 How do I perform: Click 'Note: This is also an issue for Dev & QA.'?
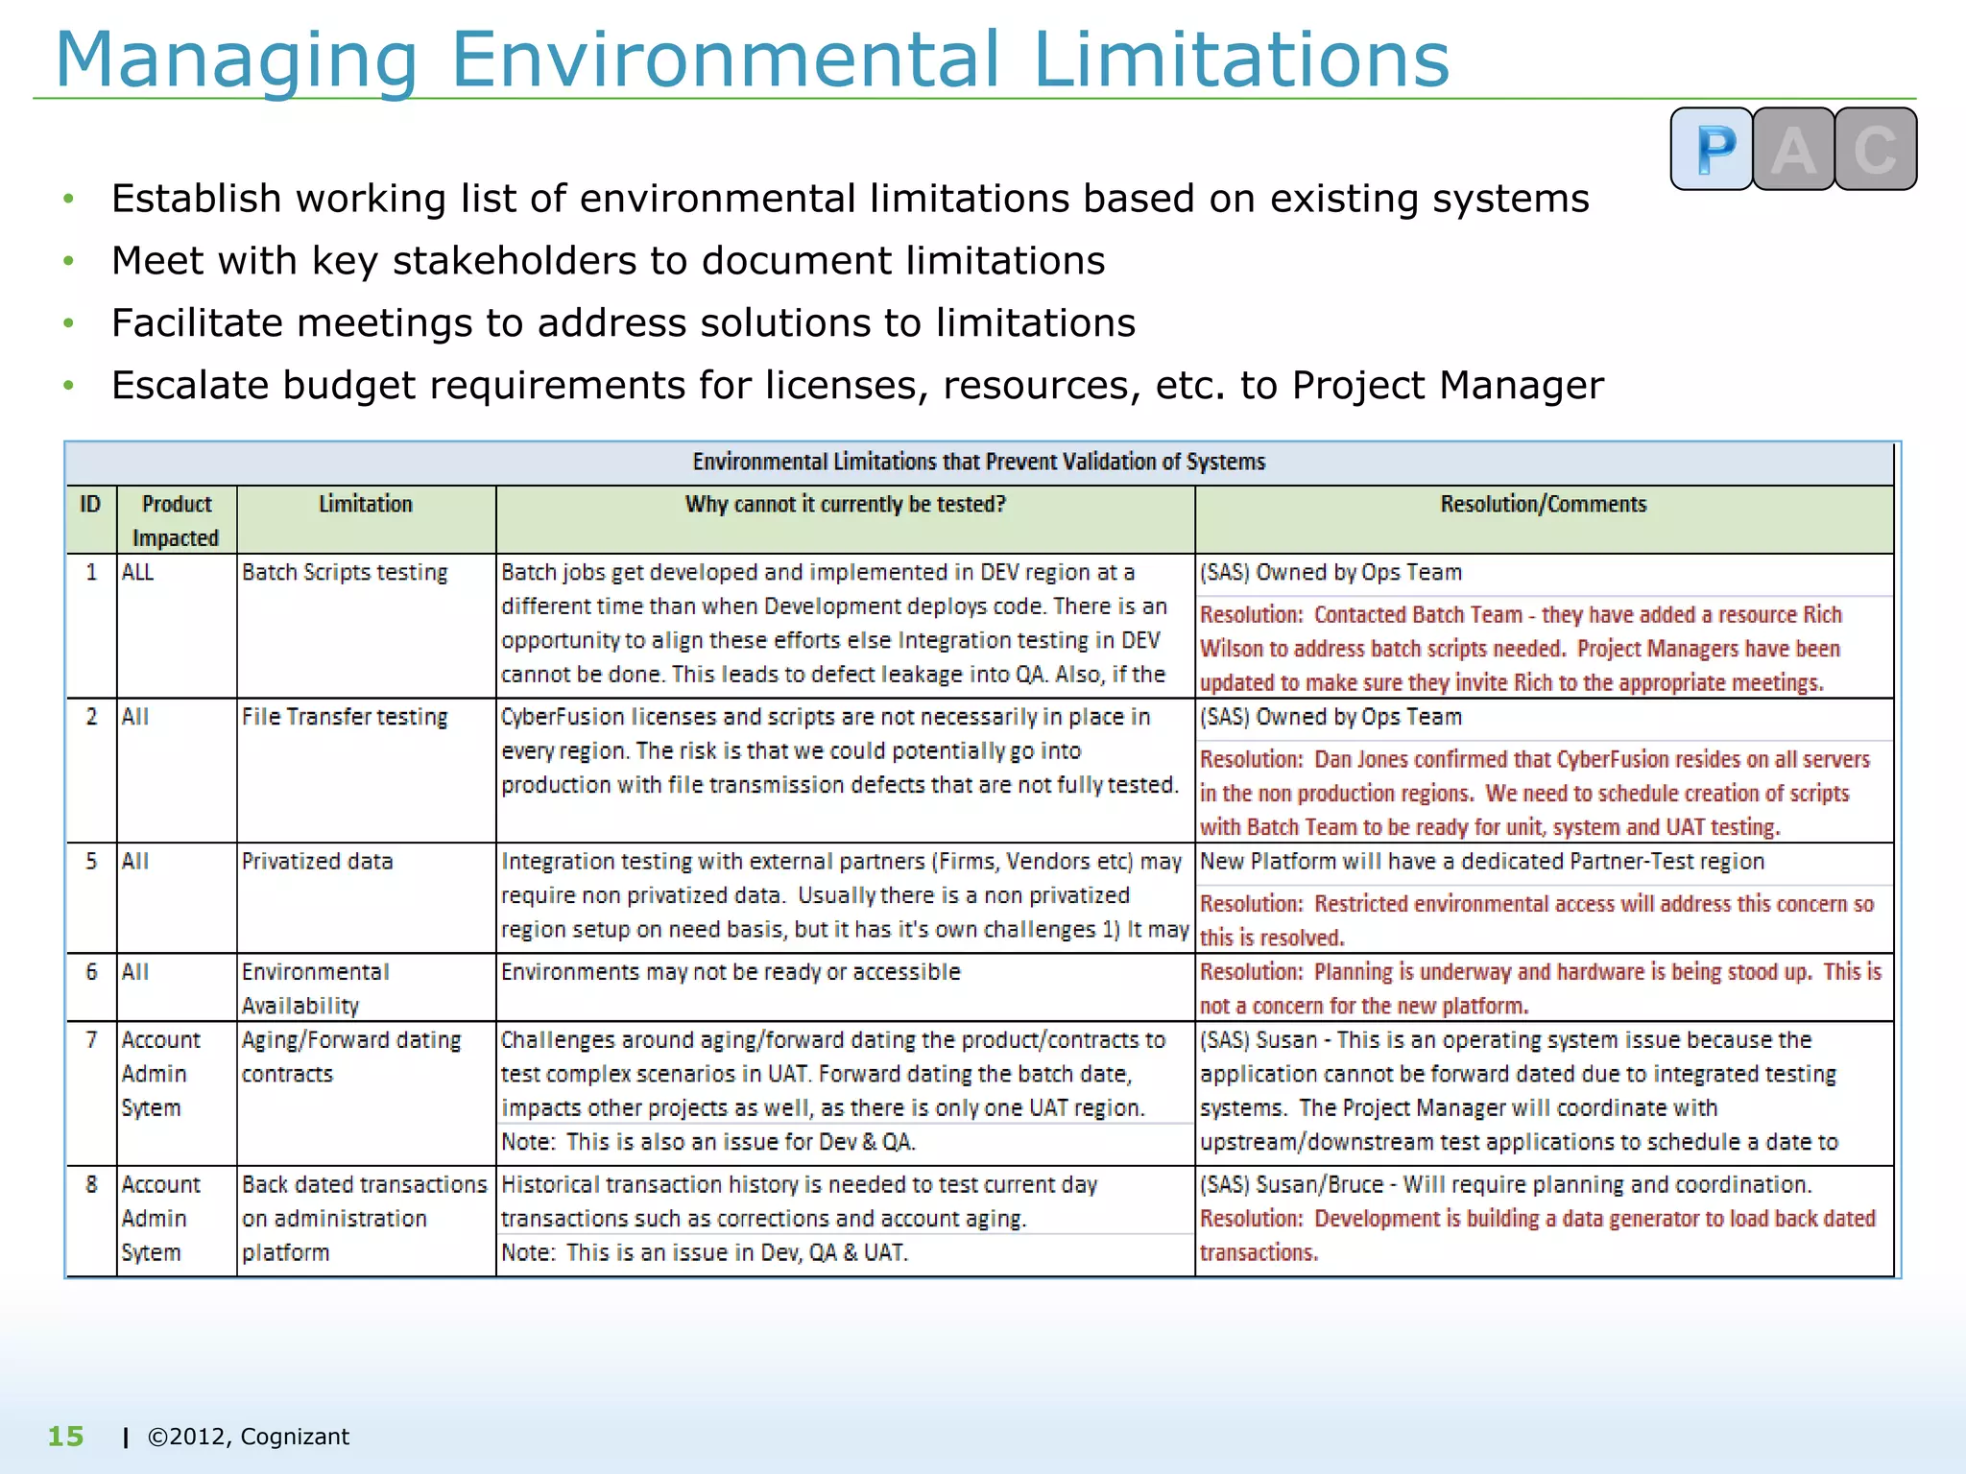(708, 1142)
